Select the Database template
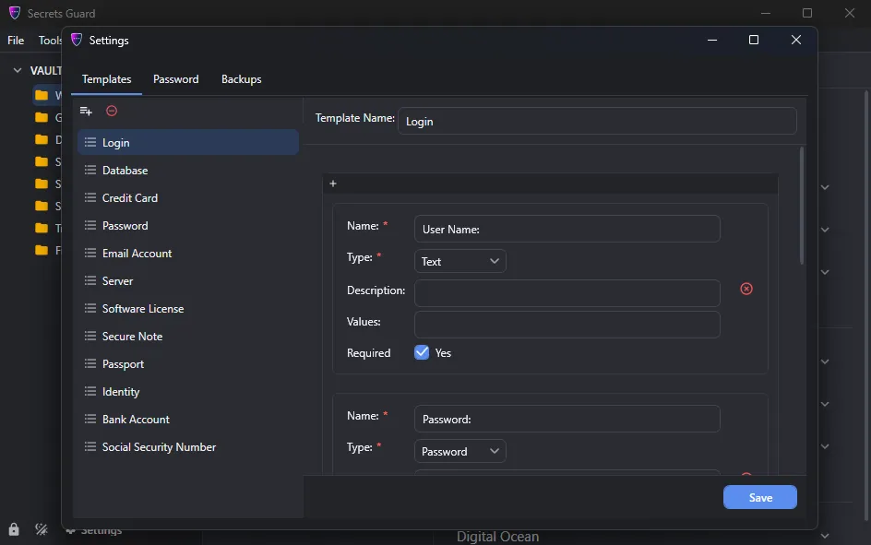 [187, 171]
